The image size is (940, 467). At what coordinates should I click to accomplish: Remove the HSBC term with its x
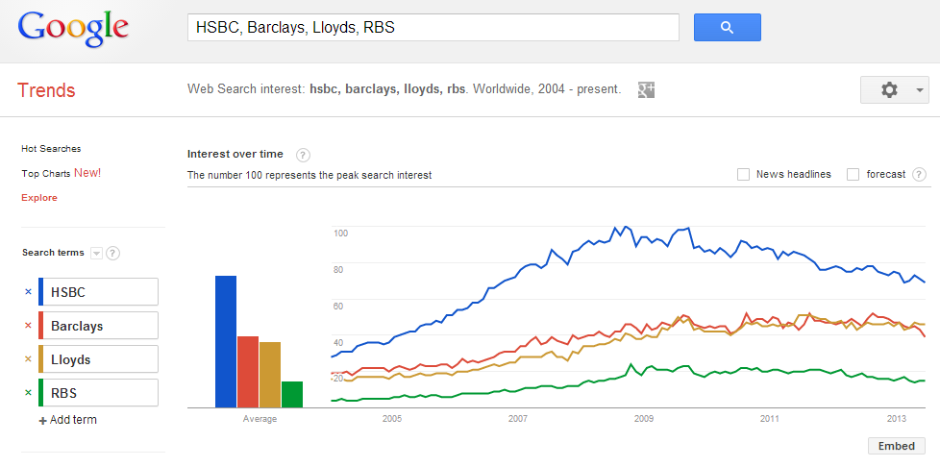pos(28,292)
